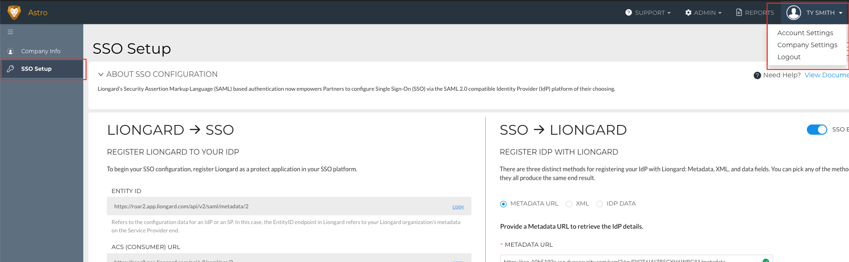The width and height of the screenshot is (849, 262).
Task: Click the ENTITY ID label
Action: (126, 191)
